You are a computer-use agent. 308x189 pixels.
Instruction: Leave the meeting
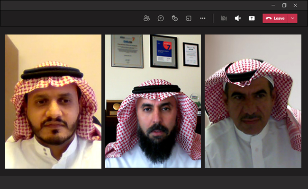(x=275, y=18)
